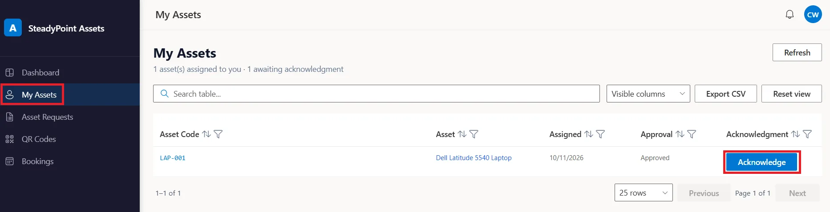This screenshot has width=830, height=212.
Task: Click the search magnifier icon
Action: click(164, 94)
